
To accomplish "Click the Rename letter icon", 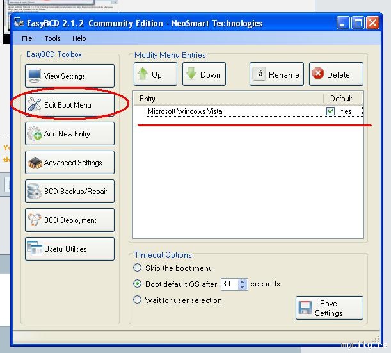I will [259, 74].
